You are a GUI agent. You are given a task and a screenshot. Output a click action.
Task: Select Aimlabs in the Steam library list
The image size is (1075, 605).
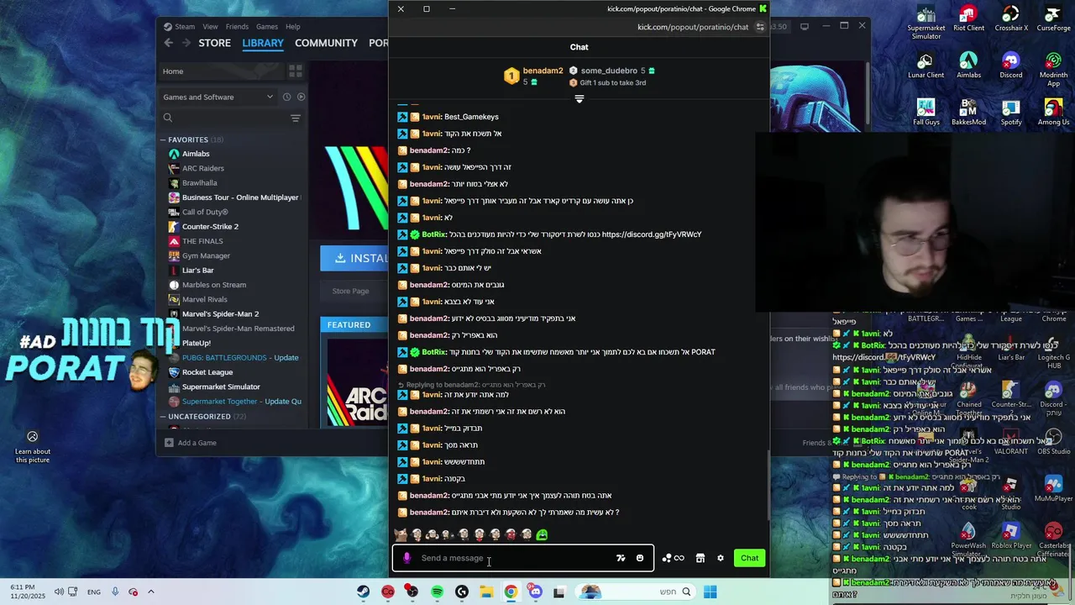pos(196,154)
